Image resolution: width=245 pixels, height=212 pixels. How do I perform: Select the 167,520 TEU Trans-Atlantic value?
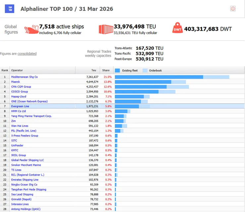click(150, 48)
